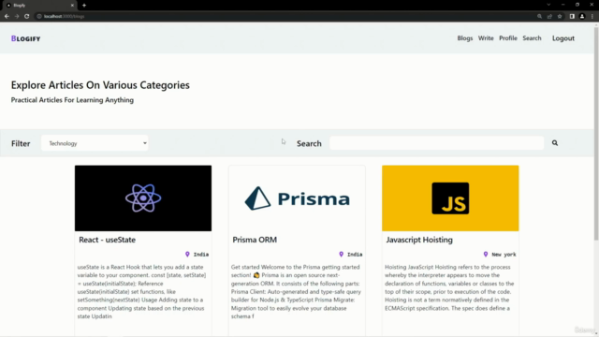
Task: Open the tab search chevron in title bar
Action: pyautogui.click(x=548, y=5)
